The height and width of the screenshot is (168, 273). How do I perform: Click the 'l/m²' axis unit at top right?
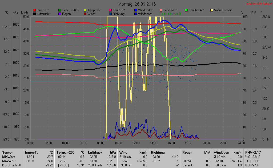click(x=253, y=13)
